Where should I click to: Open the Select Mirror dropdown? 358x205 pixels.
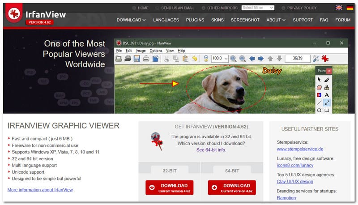pos(258,8)
